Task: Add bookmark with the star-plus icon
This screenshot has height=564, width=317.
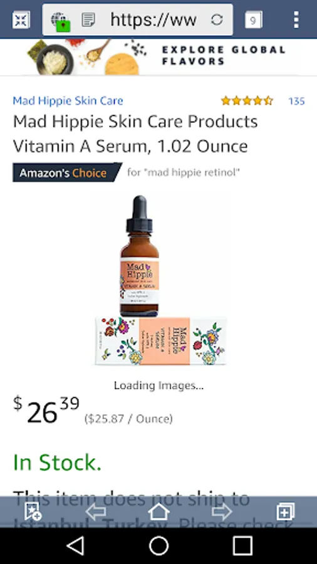Action: (33, 511)
